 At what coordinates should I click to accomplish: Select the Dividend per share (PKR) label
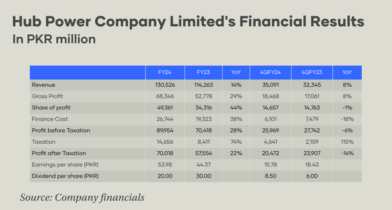[64, 176]
